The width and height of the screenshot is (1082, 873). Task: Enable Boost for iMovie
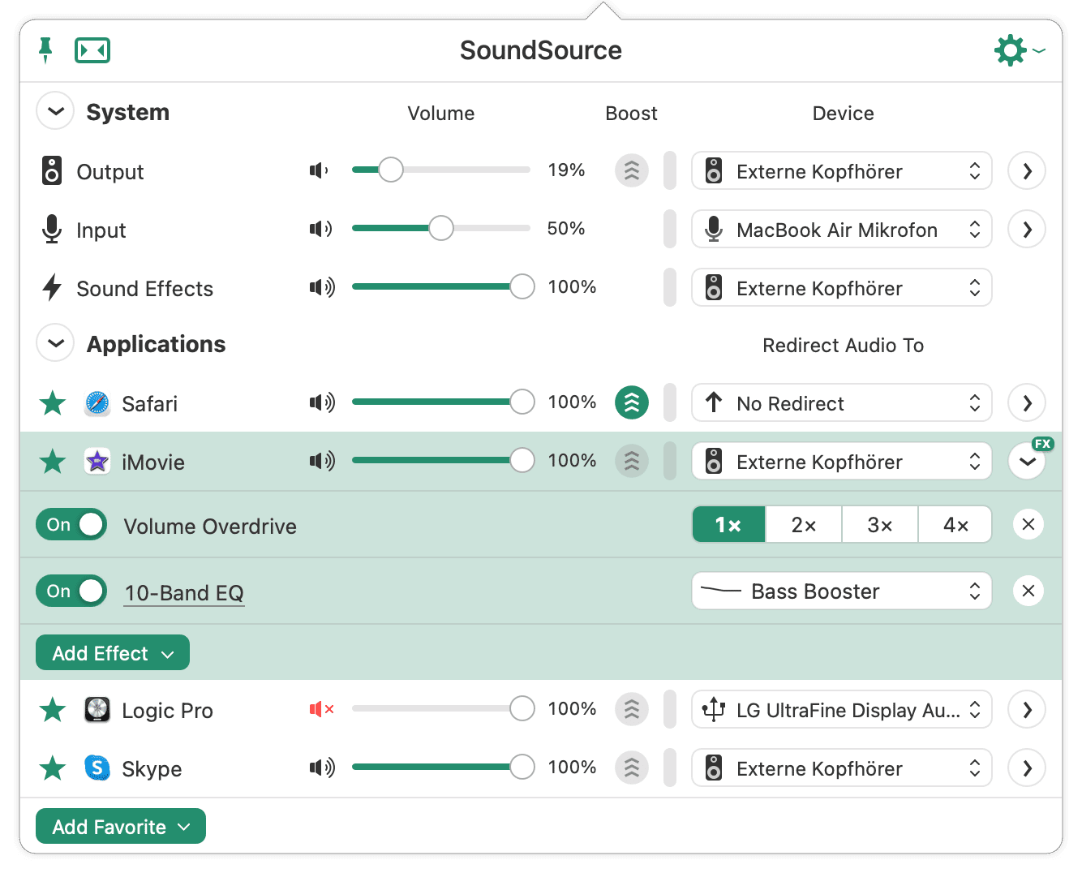tap(632, 461)
